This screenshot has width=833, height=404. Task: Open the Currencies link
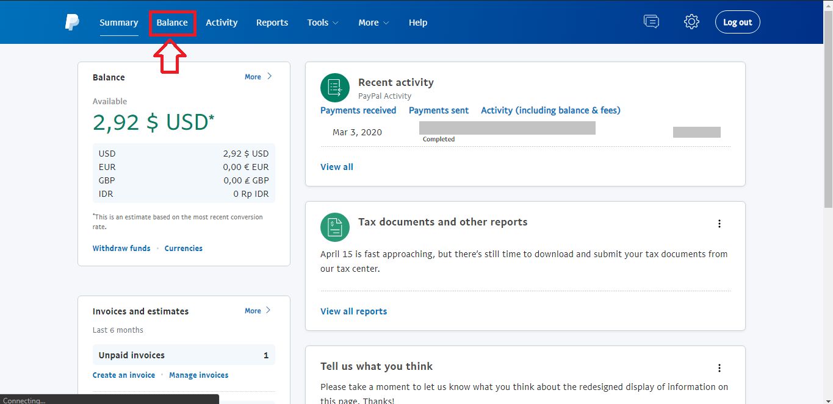[184, 249]
